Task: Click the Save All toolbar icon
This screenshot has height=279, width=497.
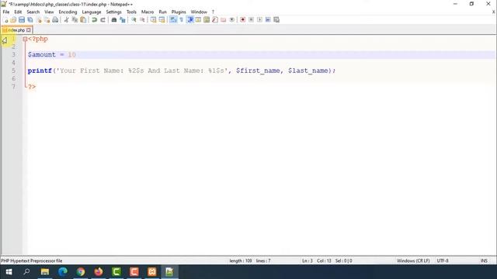Action: tap(30, 20)
